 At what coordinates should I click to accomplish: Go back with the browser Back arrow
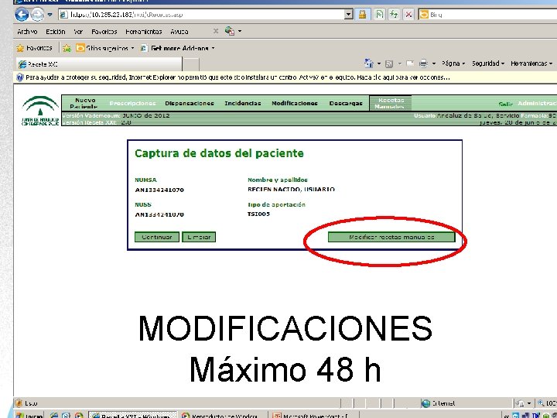pyautogui.click(x=22, y=15)
